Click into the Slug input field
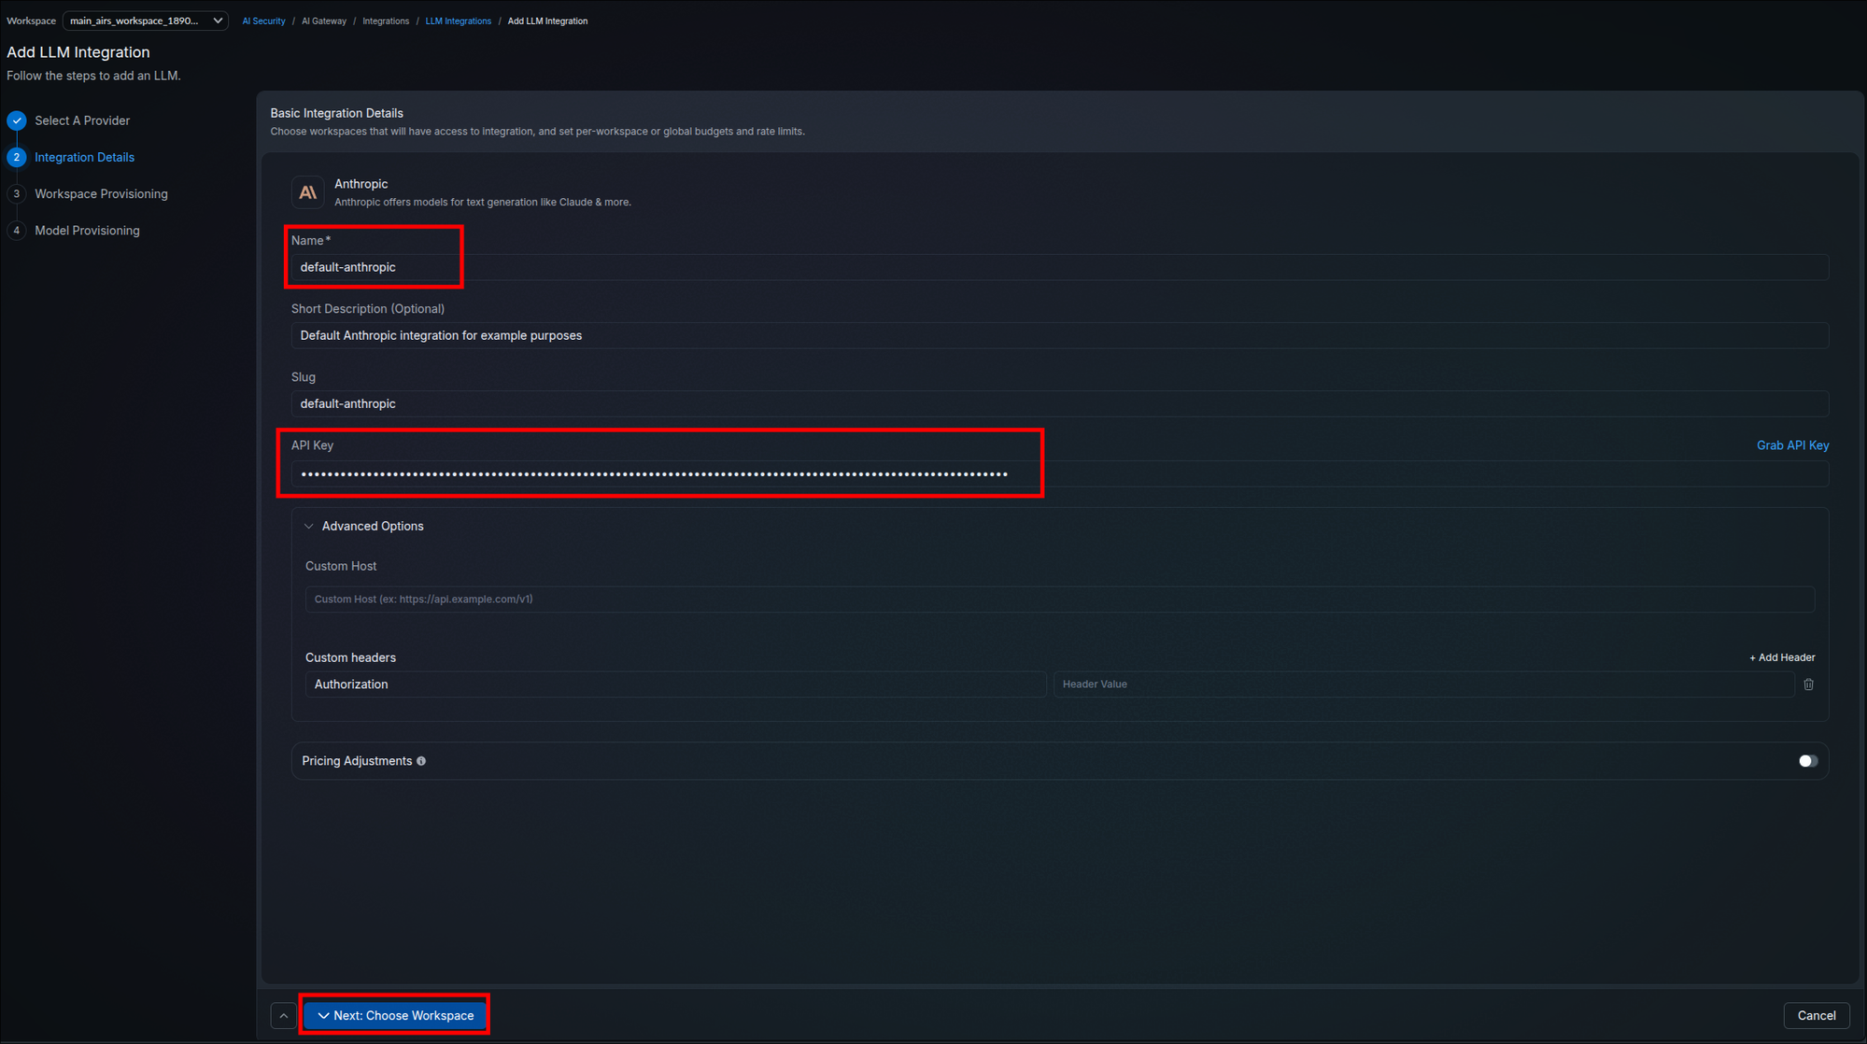 (x=1059, y=403)
